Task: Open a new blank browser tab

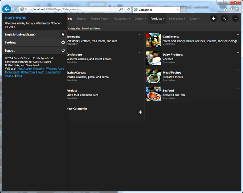Action: pos(184,10)
